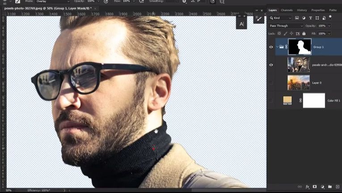Click the layer Fill 100% field

coord(322,34)
